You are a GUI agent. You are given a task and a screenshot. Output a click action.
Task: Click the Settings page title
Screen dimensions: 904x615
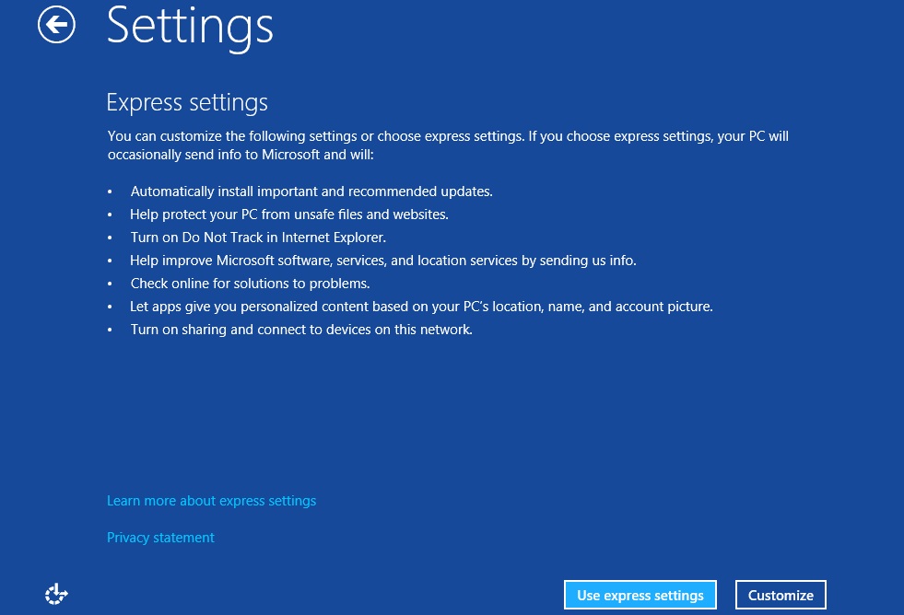point(190,28)
